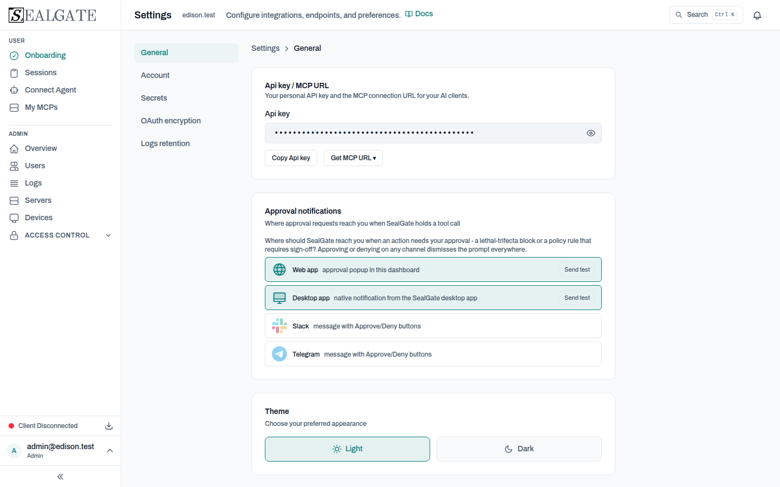The image size is (780, 487).
Task: Open the Get MCP URL dropdown
Action: (353, 158)
